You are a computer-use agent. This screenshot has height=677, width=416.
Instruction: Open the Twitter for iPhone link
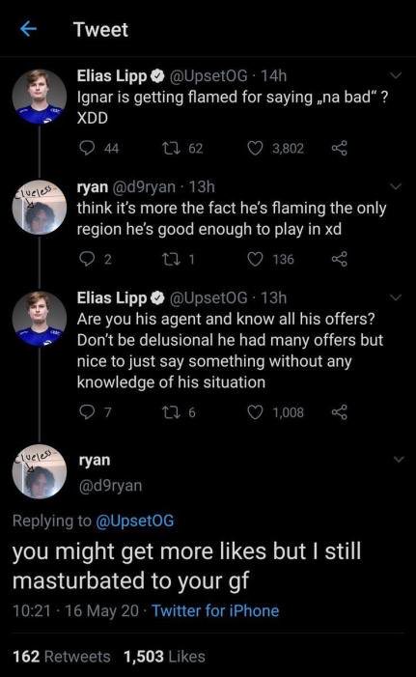pyautogui.click(x=215, y=611)
